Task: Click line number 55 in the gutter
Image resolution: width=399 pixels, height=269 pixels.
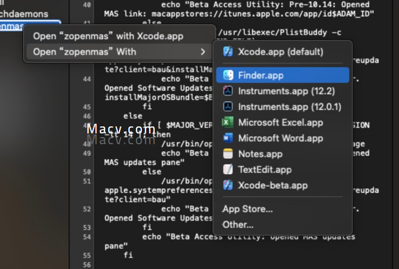Action: [87, 255]
